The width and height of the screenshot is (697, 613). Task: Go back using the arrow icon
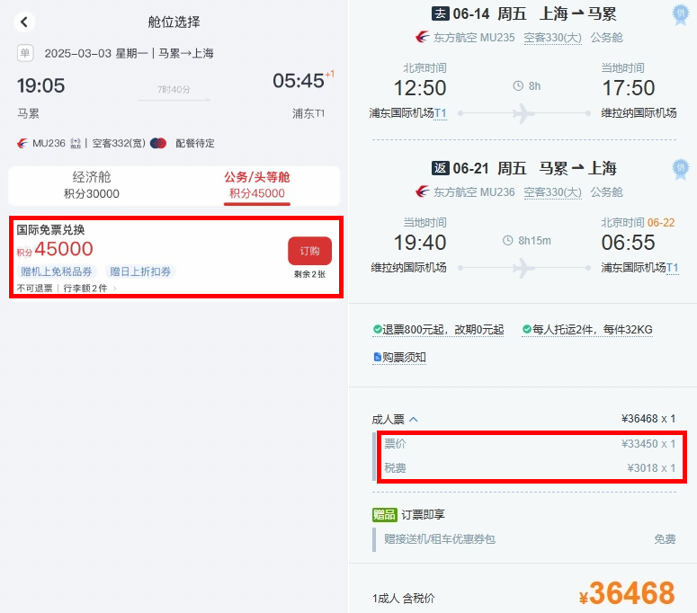(x=24, y=22)
